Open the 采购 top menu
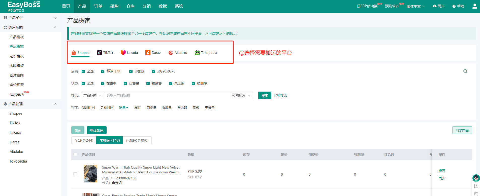Screen dimensions: 480x196 (x=114, y=6)
